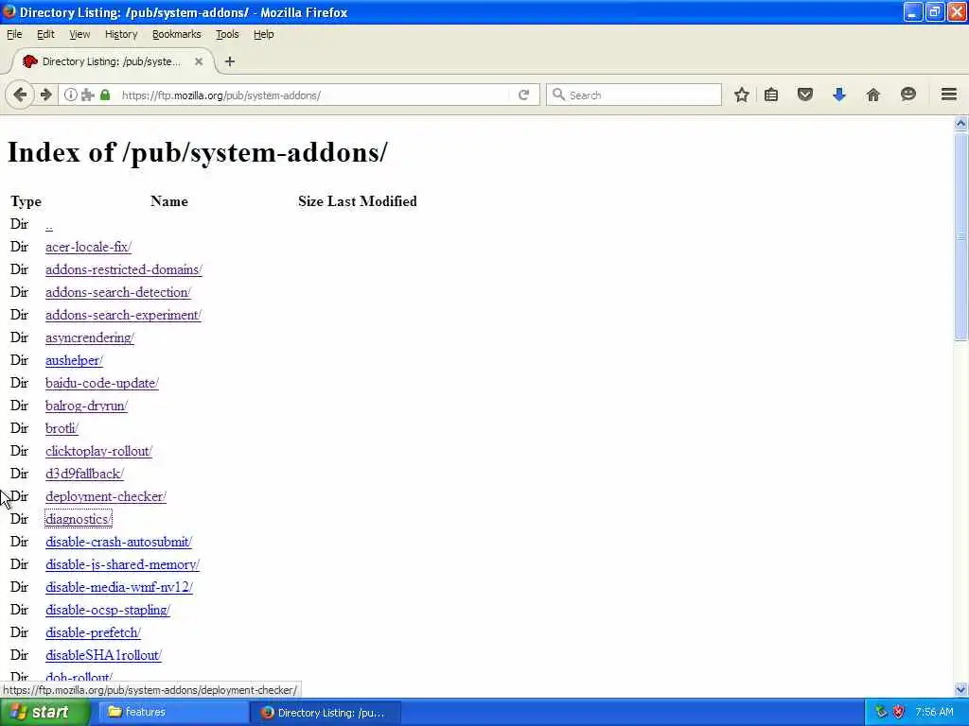Open the disableSHA1rollout/ link
The width and height of the screenshot is (969, 726).
pos(103,656)
